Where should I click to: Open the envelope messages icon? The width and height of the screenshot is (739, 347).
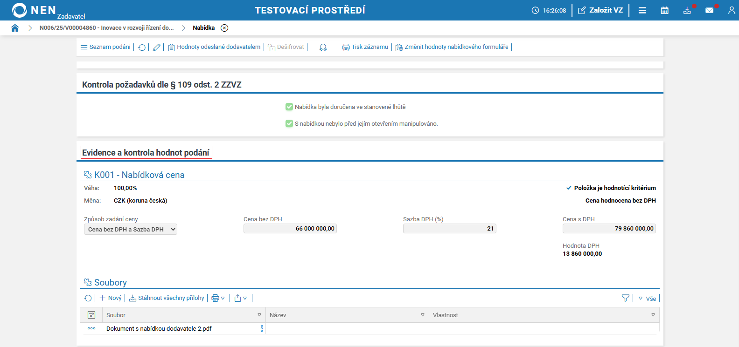709,10
